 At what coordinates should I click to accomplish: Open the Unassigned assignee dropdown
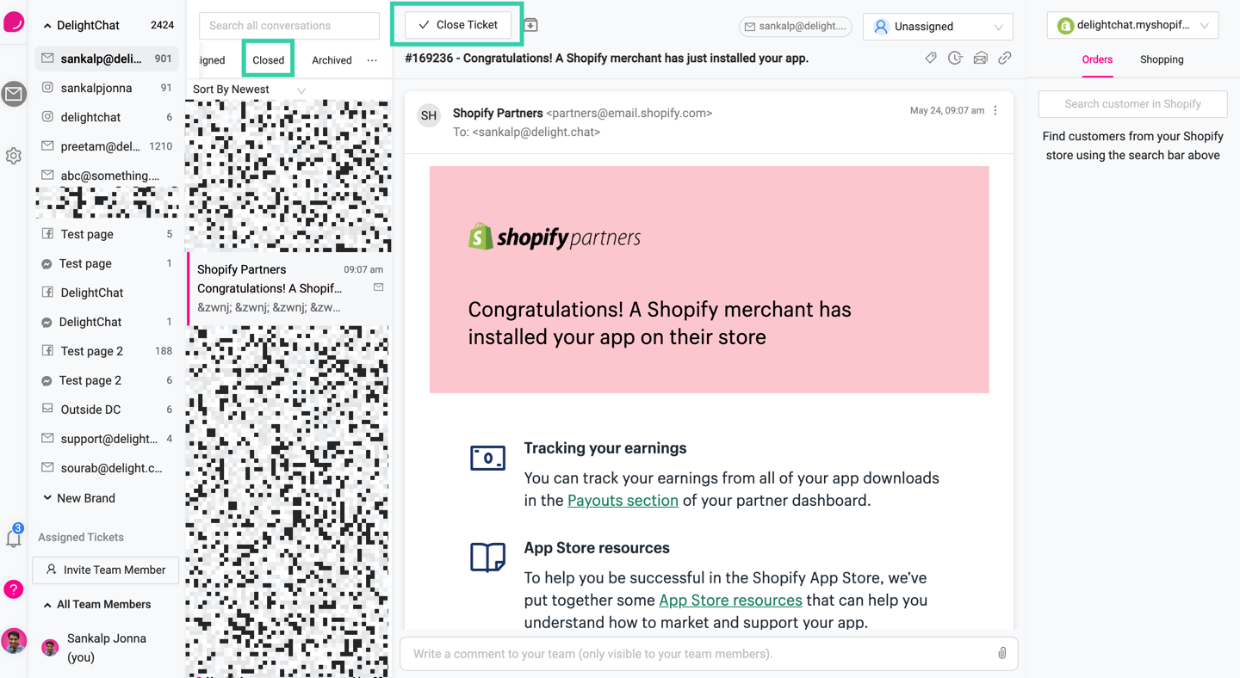click(x=937, y=27)
